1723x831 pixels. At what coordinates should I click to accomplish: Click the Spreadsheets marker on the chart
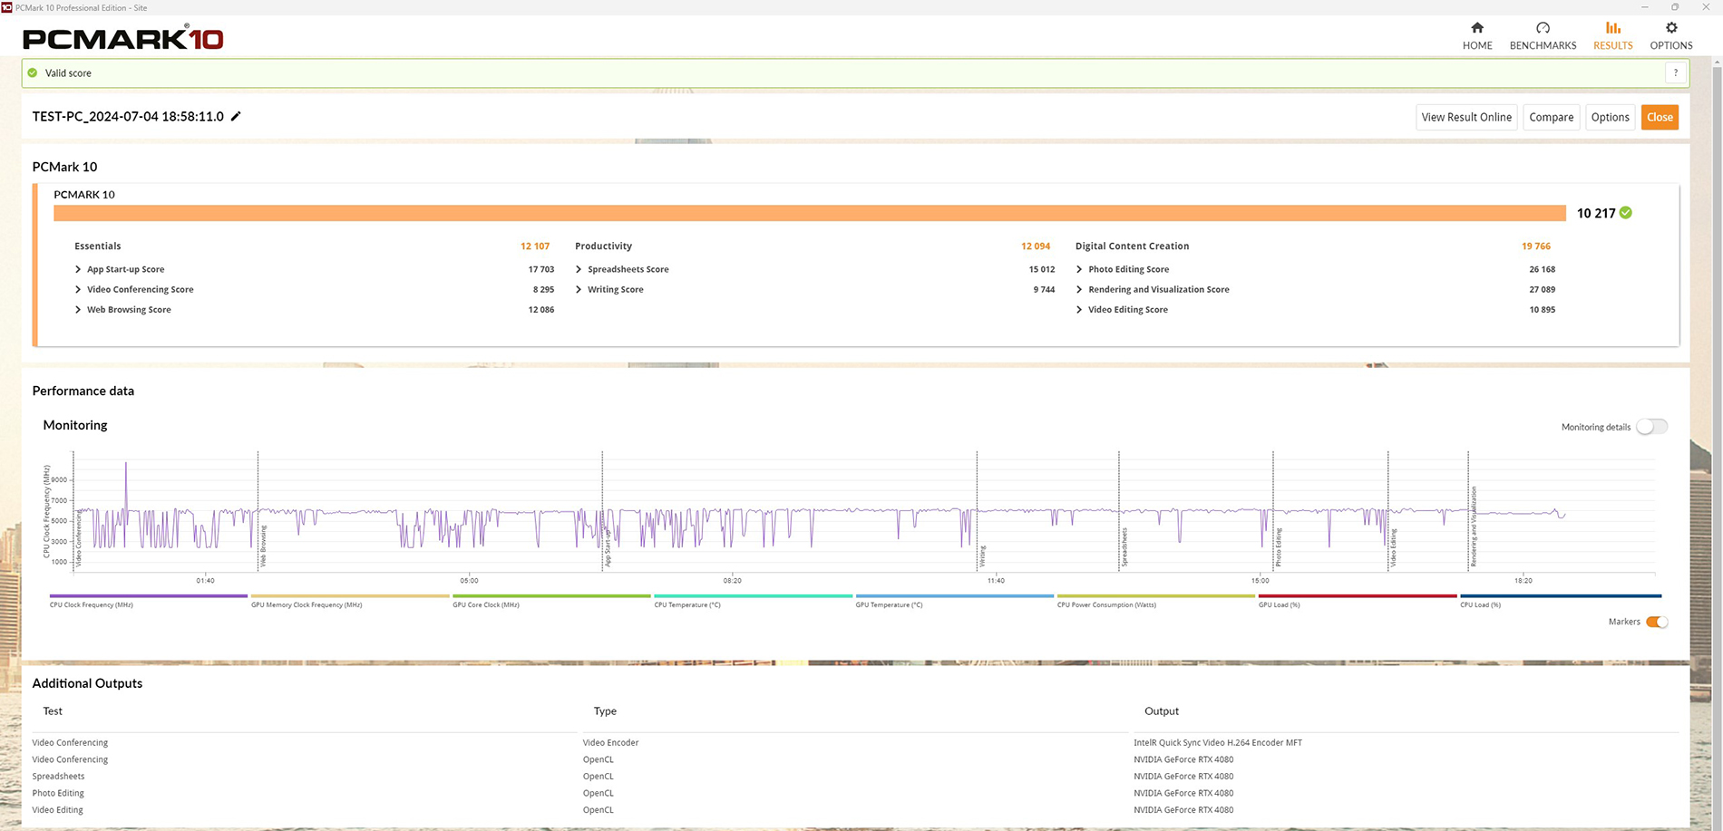click(x=1124, y=547)
